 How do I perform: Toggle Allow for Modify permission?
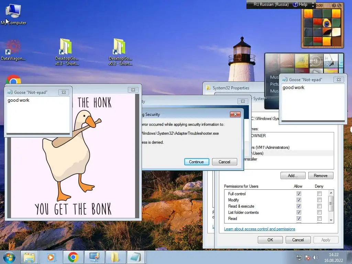tap(299, 200)
